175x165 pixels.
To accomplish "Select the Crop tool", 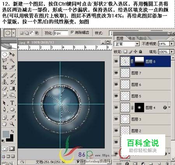I will click(x=5, y=67).
